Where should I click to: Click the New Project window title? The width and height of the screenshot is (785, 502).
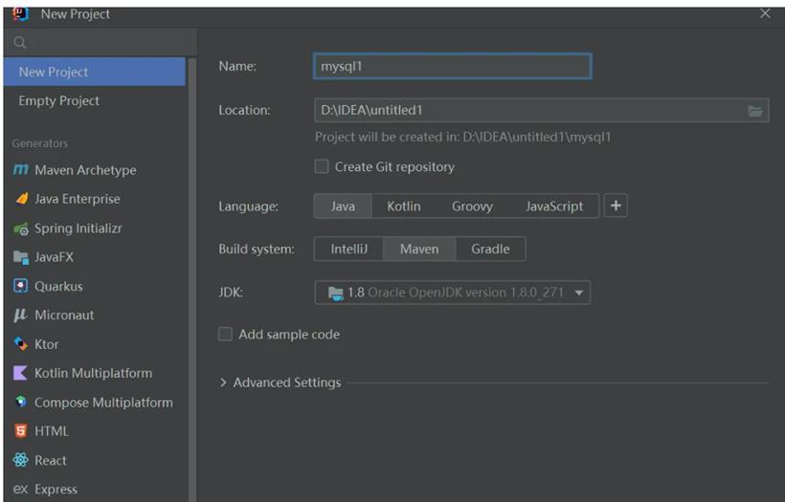pos(76,14)
